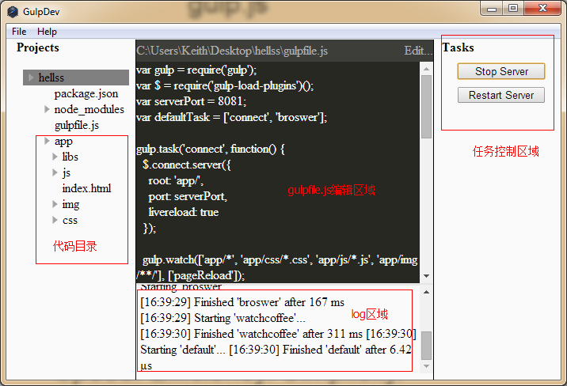The image size is (567, 386).
Task: Click the log panel scrollbar thumb
Action: (x=426, y=346)
